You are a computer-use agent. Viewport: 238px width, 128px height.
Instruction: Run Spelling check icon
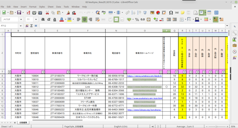[104, 13]
